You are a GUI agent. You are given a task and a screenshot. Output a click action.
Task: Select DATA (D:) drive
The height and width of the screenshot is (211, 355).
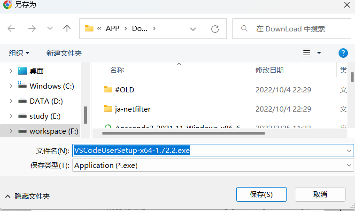coord(46,101)
